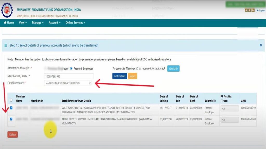Click the Establishment/Trust Details column header
The image size is (266, 149).
point(76,101)
